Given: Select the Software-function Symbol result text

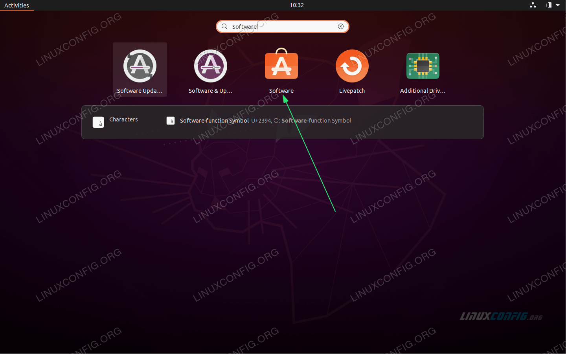Looking at the screenshot, I should pyautogui.click(x=214, y=121).
